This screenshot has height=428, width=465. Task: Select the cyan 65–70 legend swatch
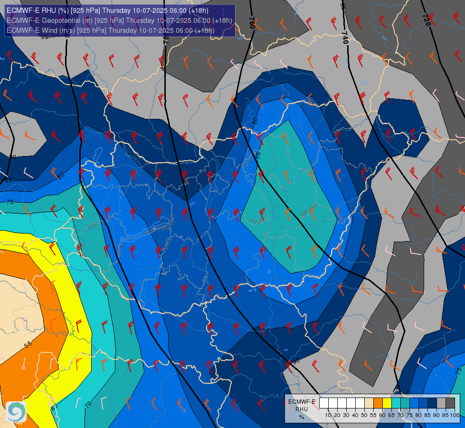pyautogui.click(x=396, y=403)
